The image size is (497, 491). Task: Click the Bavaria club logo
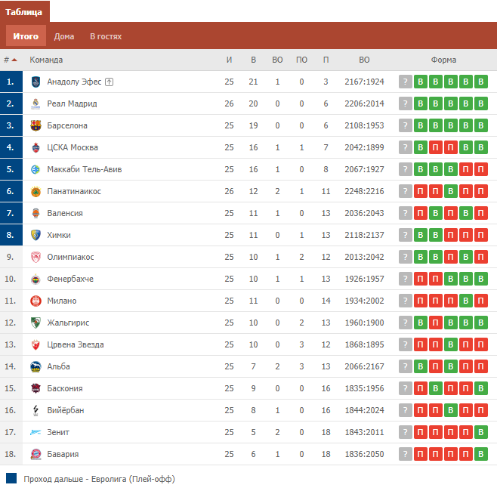point(35,454)
